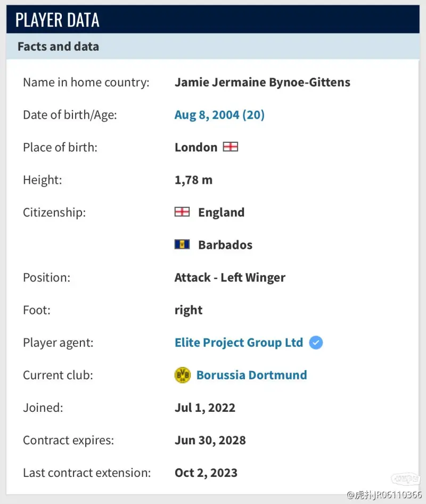Click the Borussia Dortmund club crest icon

[x=182, y=375]
